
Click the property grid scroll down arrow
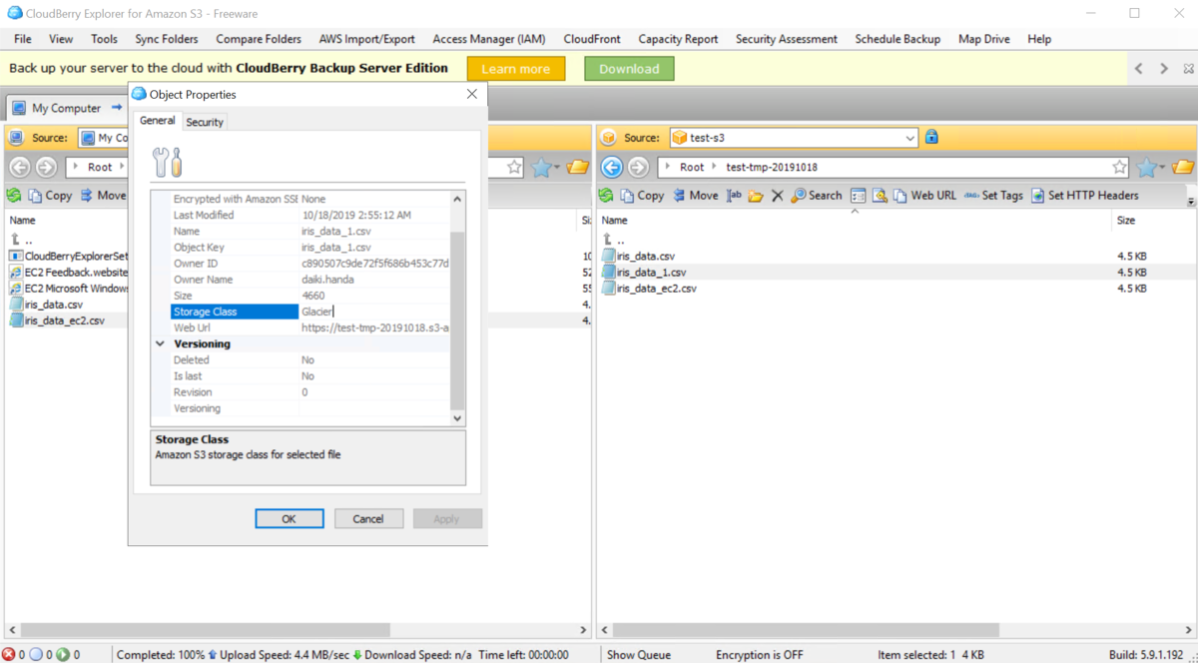coord(457,418)
